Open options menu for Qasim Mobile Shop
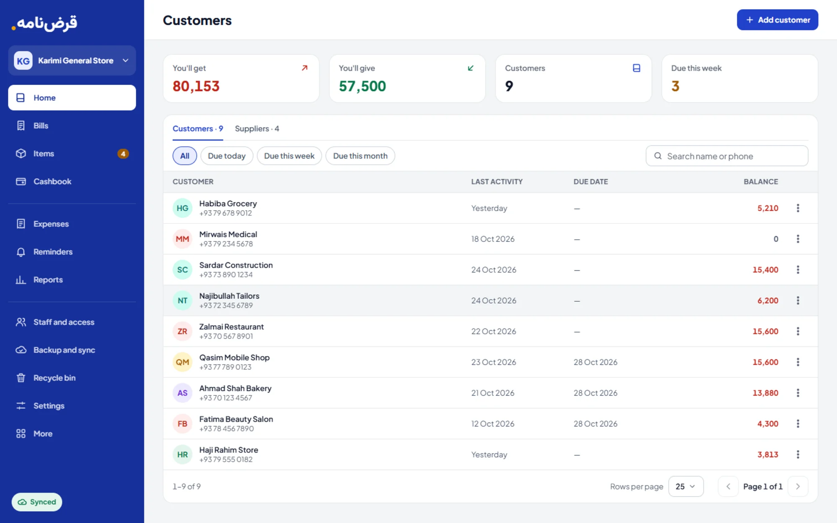Screen dimensions: 837x523 pyautogui.click(x=798, y=362)
